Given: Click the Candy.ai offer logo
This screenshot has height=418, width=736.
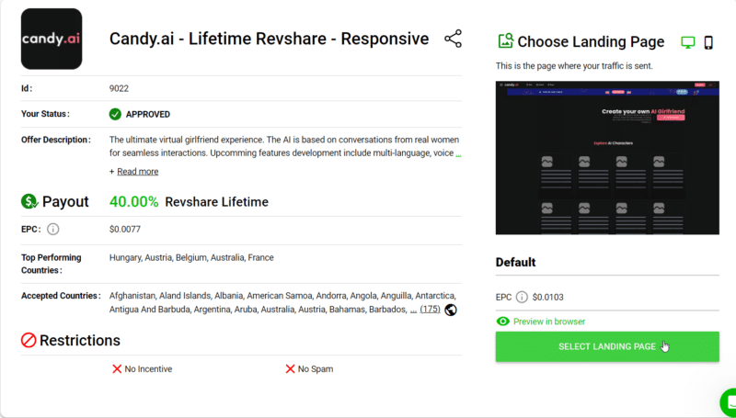Looking at the screenshot, I should [52, 40].
